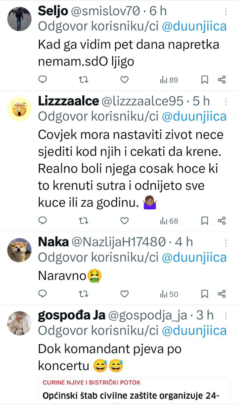Like Naka's Naravno reply
The image size is (238, 408).
(124, 294)
